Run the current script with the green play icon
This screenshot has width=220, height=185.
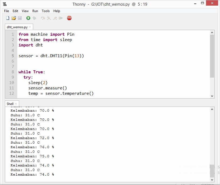pyautogui.click(x=28, y=18)
